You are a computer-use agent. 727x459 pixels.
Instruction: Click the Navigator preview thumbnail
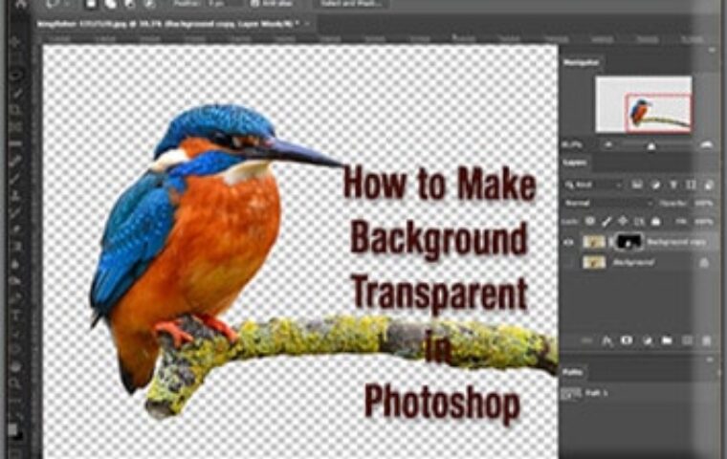click(644, 105)
